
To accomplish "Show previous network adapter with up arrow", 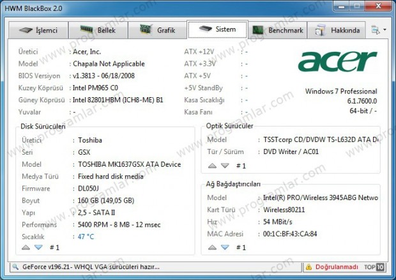I will pos(212,247).
